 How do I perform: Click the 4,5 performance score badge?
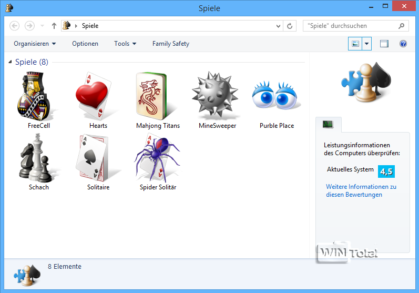tap(386, 171)
